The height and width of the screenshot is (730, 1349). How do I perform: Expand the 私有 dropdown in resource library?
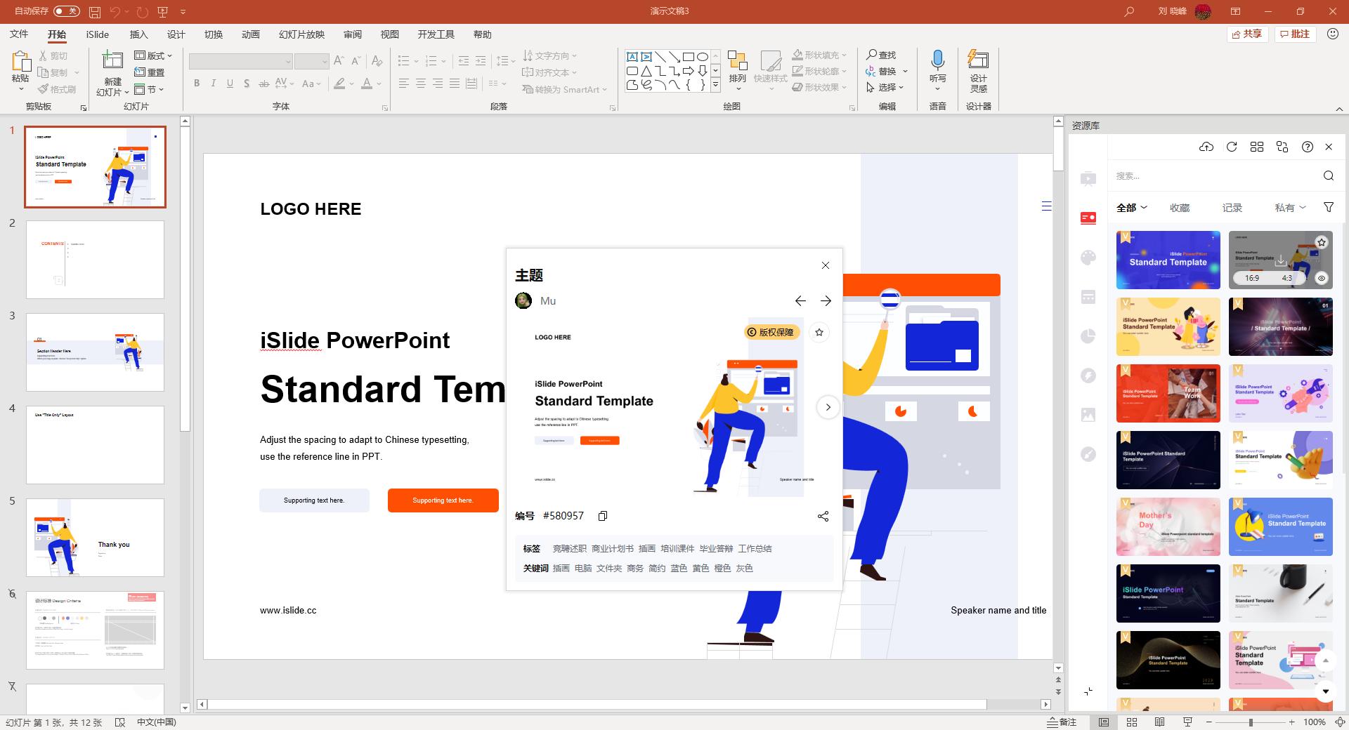[1291, 208]
